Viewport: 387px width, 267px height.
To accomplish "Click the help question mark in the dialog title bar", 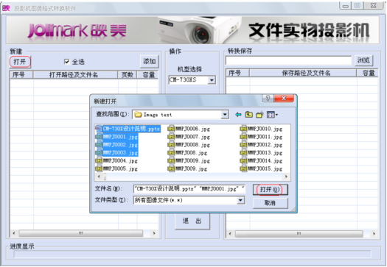I will tap(268, 98).
